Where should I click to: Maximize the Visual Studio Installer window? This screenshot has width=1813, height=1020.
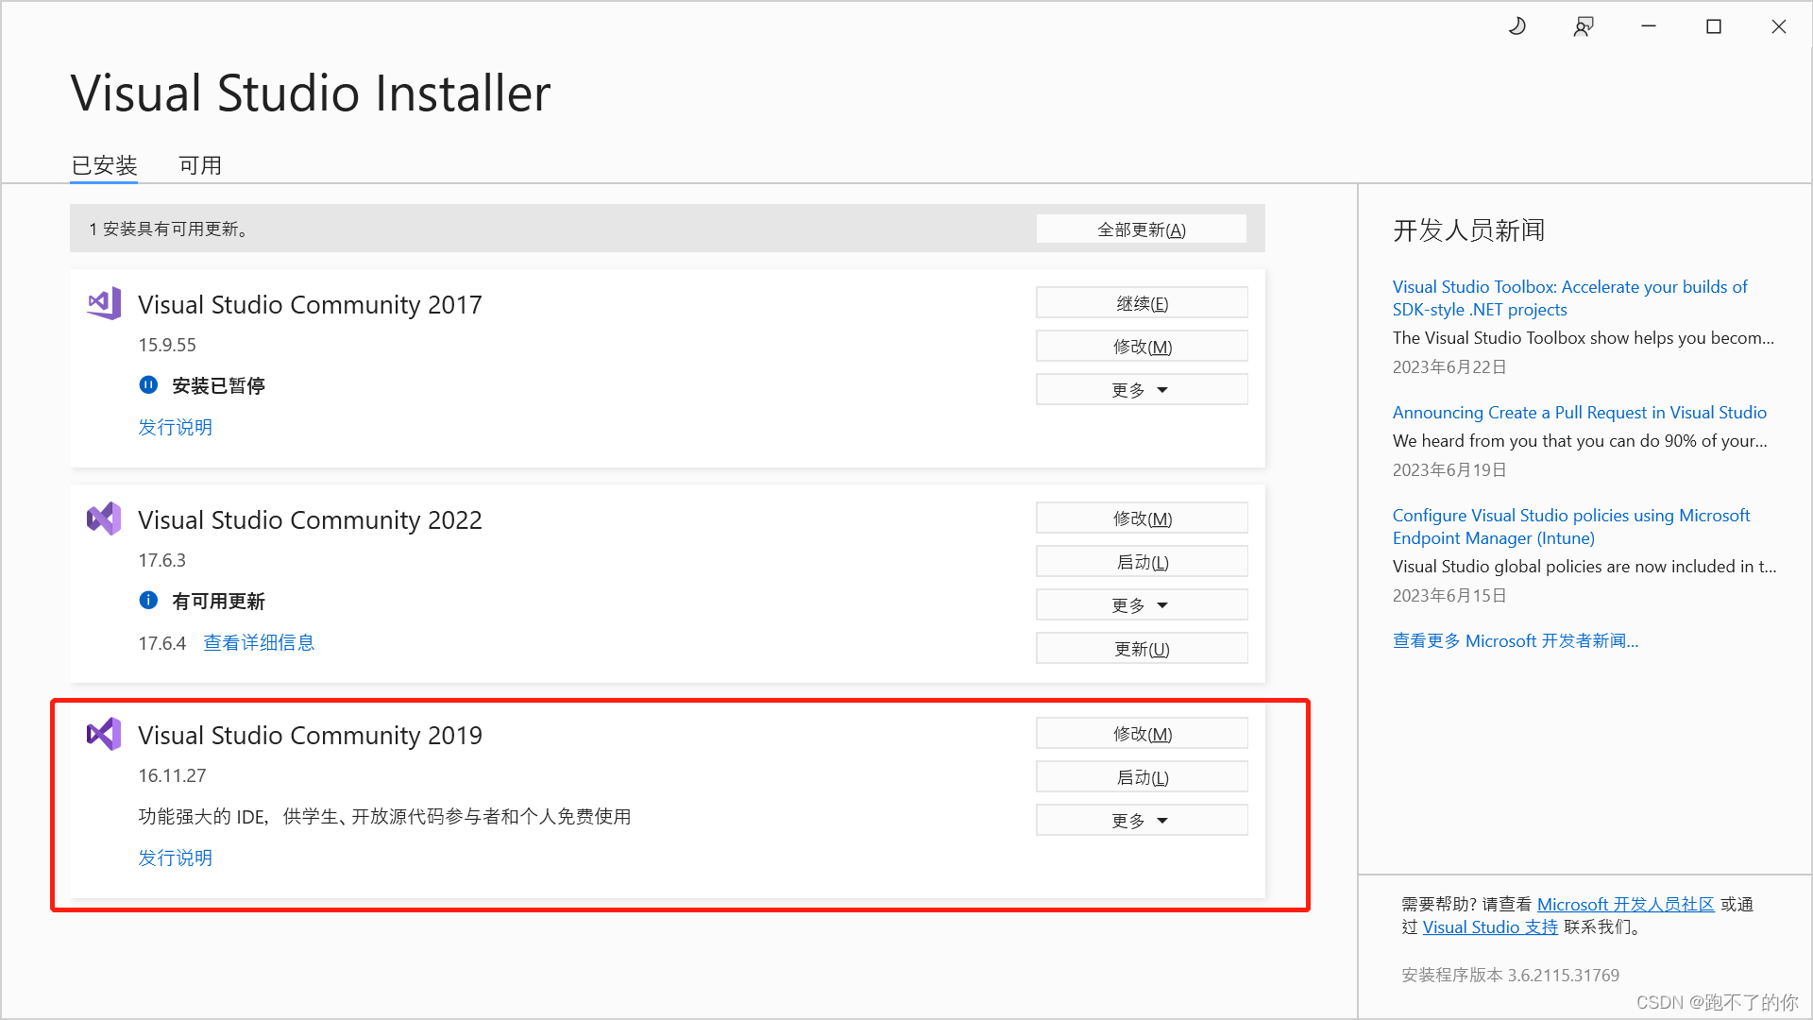(1714, 26)
